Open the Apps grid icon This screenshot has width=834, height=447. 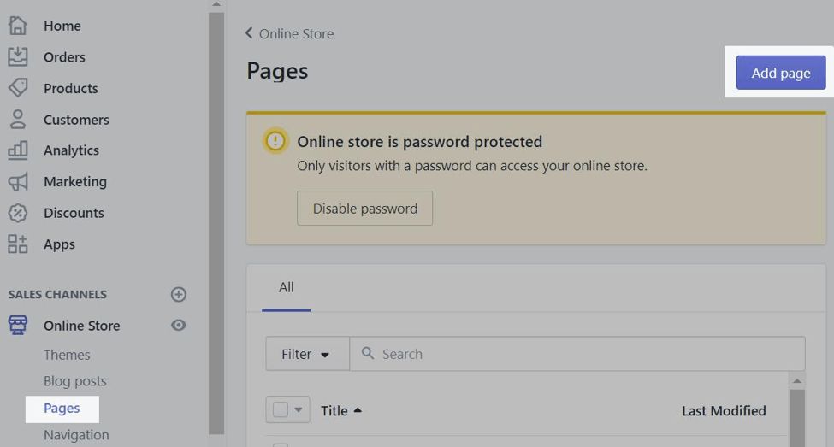[18, 244]
